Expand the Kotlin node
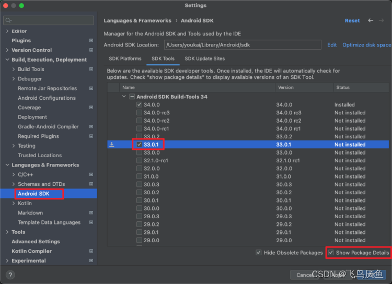392x284 pixels. 14,203
